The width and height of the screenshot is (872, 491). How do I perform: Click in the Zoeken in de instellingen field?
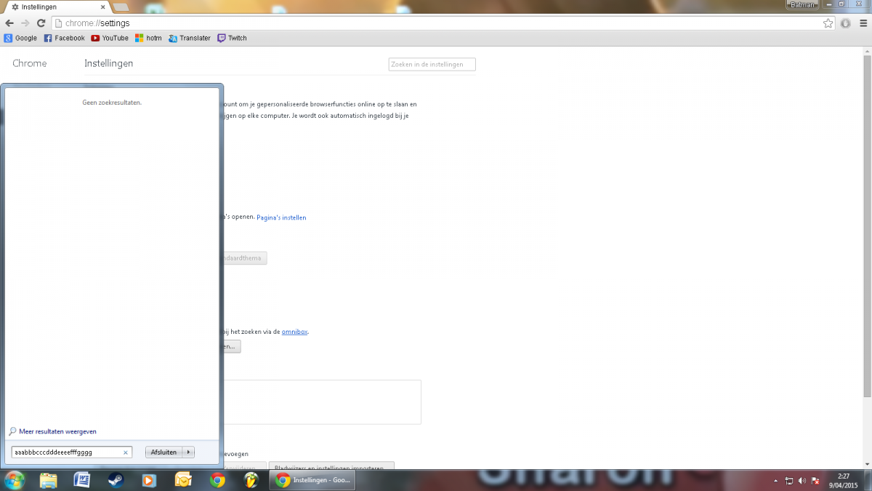click(x=432, y=64)
